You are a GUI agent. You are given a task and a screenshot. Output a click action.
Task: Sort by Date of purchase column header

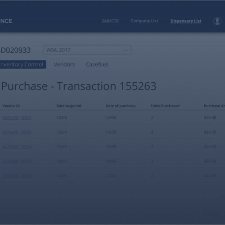click(121, 106)
